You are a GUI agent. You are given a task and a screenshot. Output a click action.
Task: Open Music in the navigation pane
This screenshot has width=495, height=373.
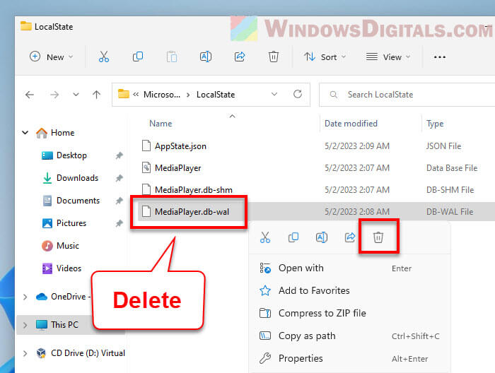[68, 246]
